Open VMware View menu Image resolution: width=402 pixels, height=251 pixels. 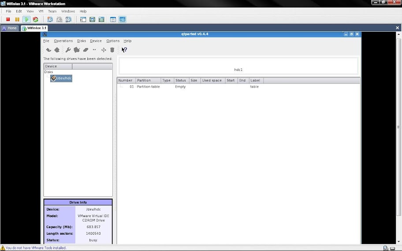[30, 11]
